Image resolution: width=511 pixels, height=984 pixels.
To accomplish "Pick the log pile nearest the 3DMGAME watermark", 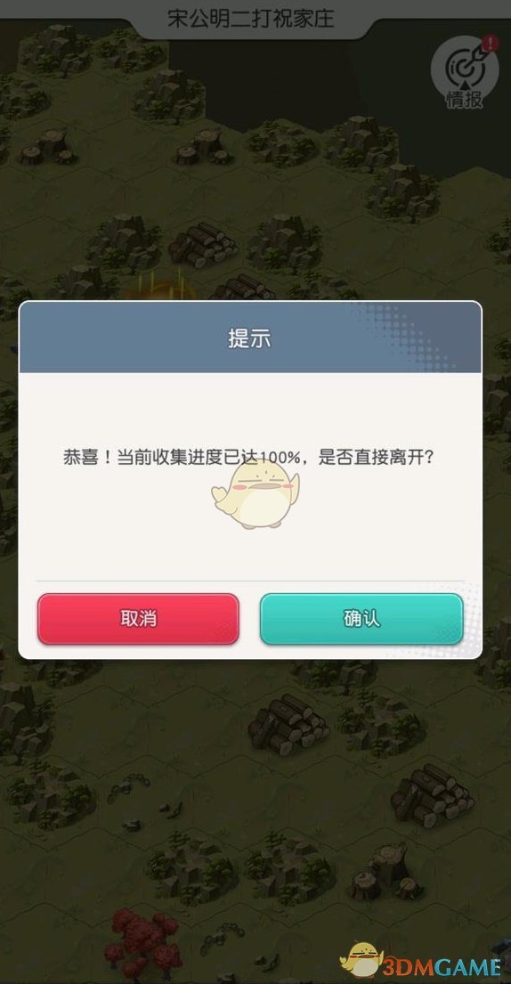I will tap(432, 794).
